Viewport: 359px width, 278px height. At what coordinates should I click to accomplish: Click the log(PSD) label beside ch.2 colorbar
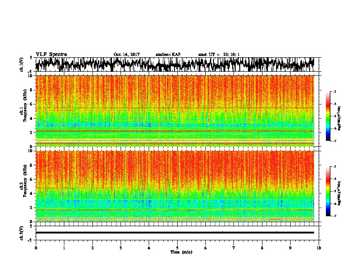click(x=340, y=192)
